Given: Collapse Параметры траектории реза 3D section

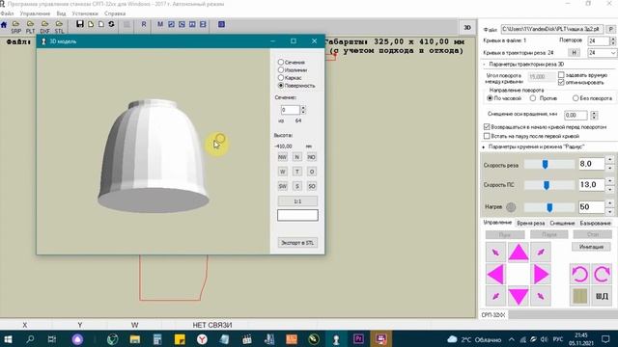Looking at the screenshot, I should point(485,65).
